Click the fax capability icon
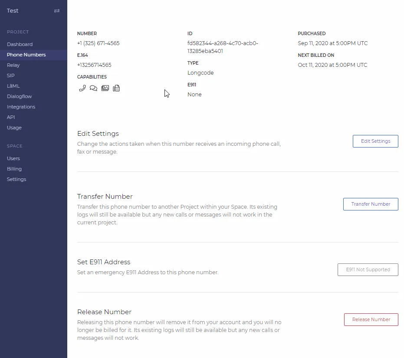404x358 pixels. click(x=116, y=88)
